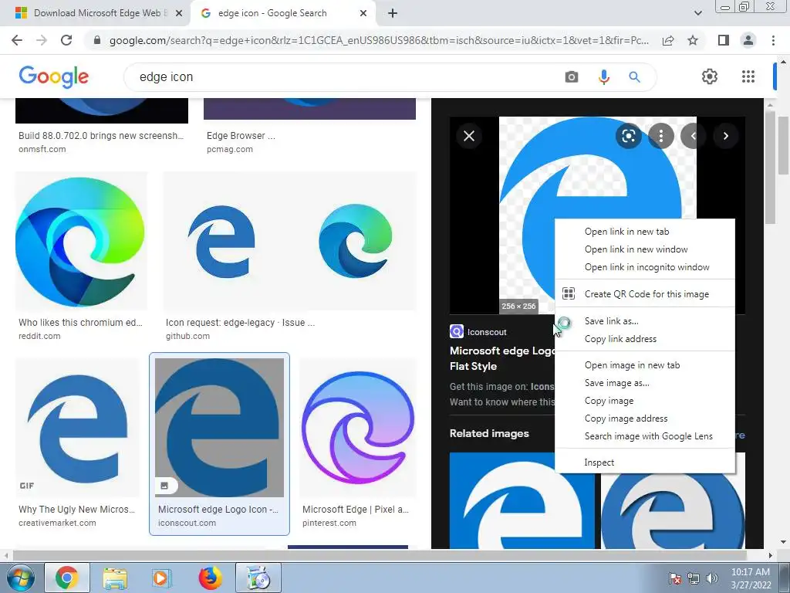The image size is (790, 593).
Task: Reload the current page
Action: [66, 40]
